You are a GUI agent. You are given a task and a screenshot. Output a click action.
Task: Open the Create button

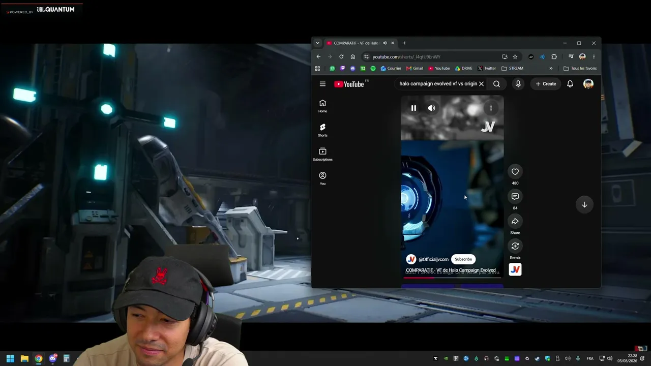tap(546, 84)
